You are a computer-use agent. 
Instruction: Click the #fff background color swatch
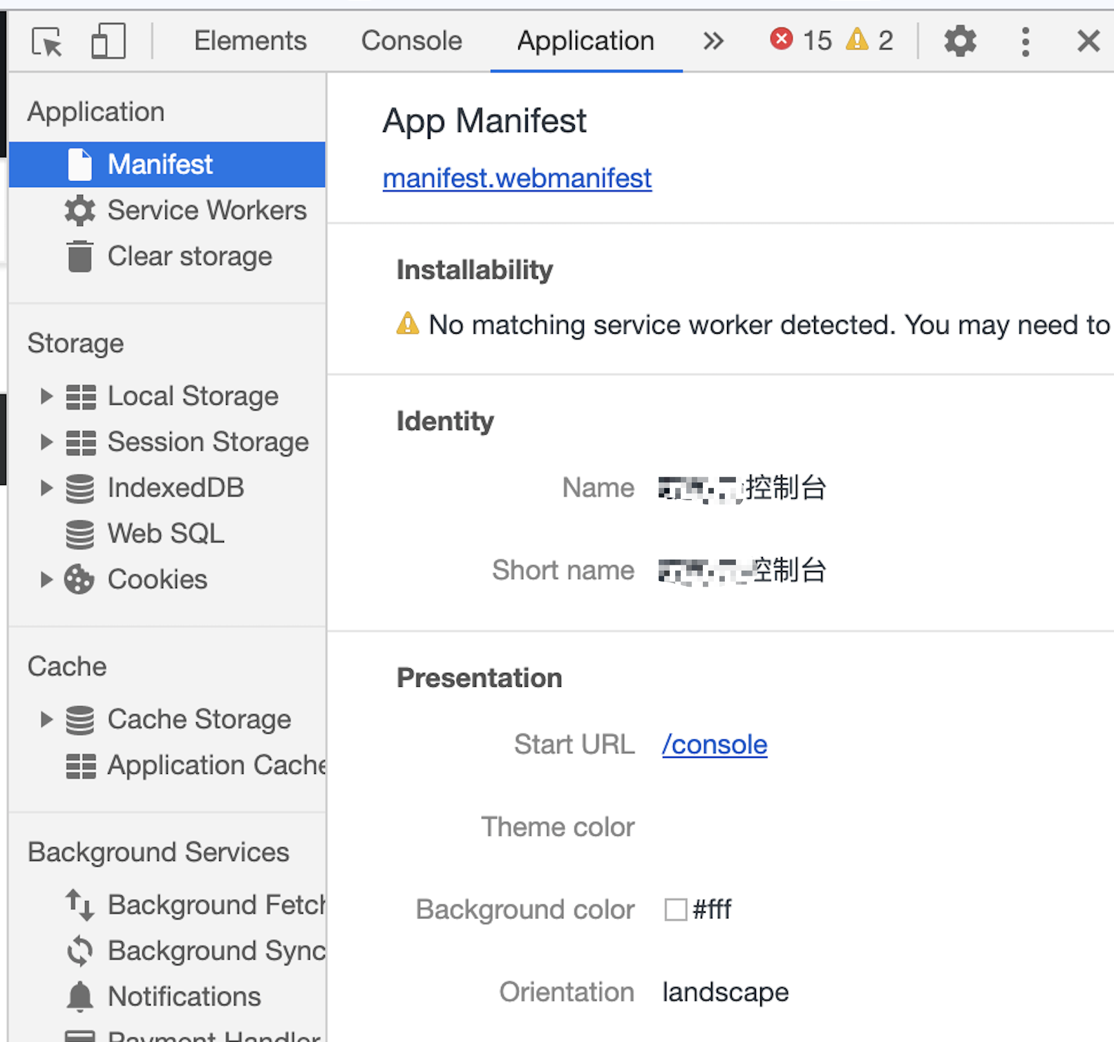[x=674, y=909]
